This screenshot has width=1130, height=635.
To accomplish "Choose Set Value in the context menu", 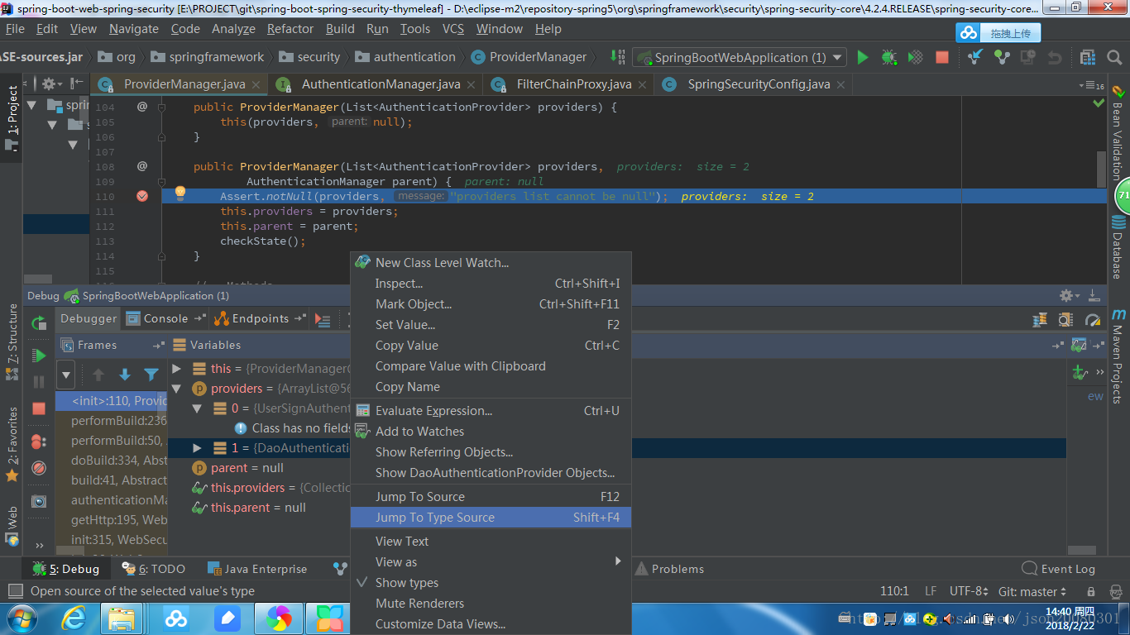I will coord(491,325).
